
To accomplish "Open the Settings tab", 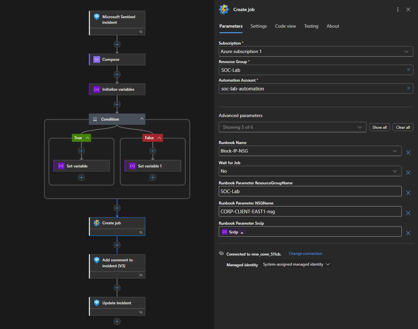I will (258, 26).
